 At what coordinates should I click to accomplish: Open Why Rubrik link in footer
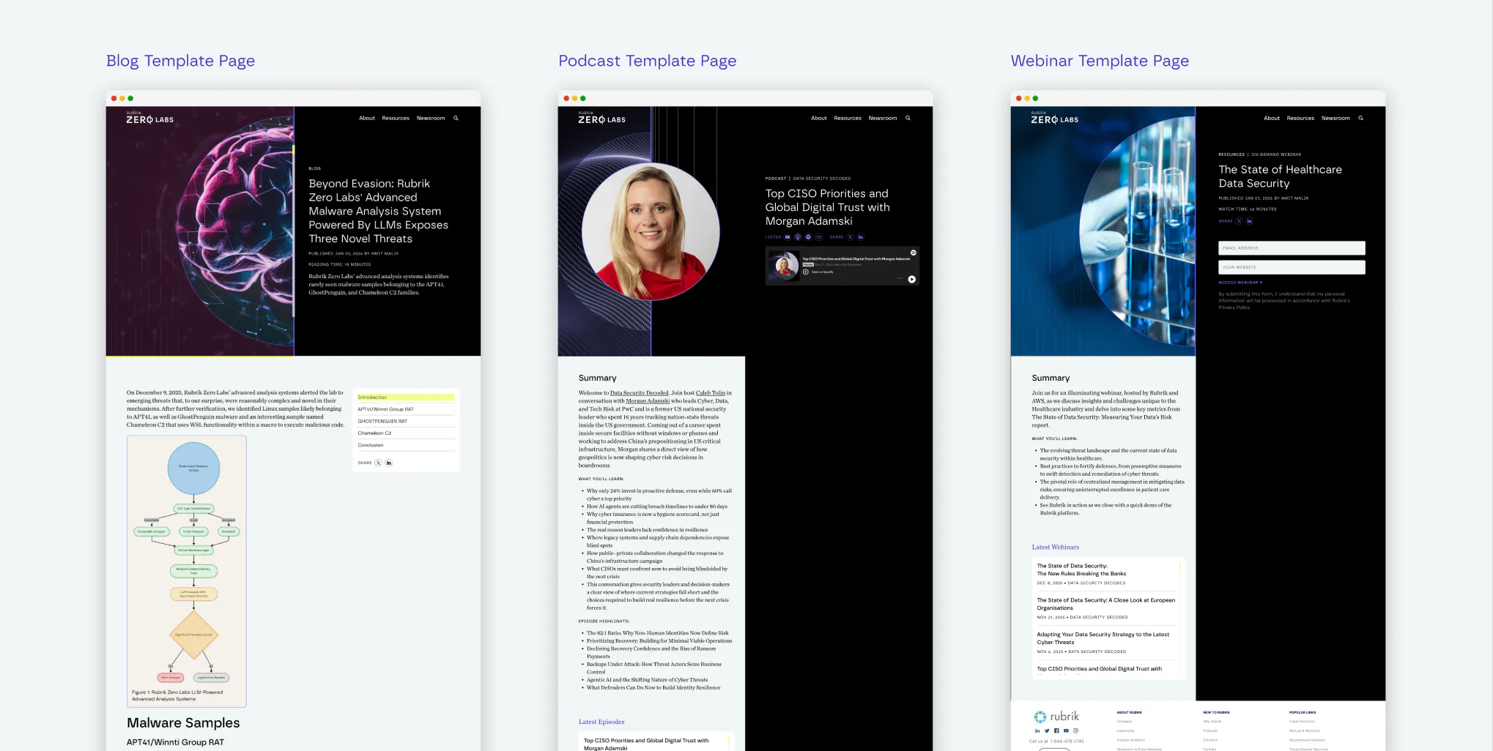tap(1212, 722)
